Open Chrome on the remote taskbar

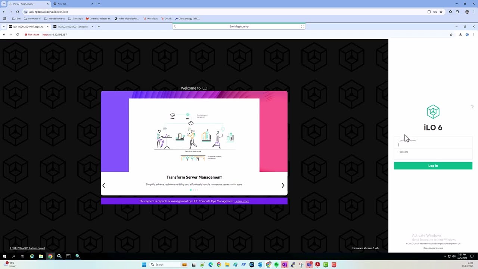coord(50,256)
